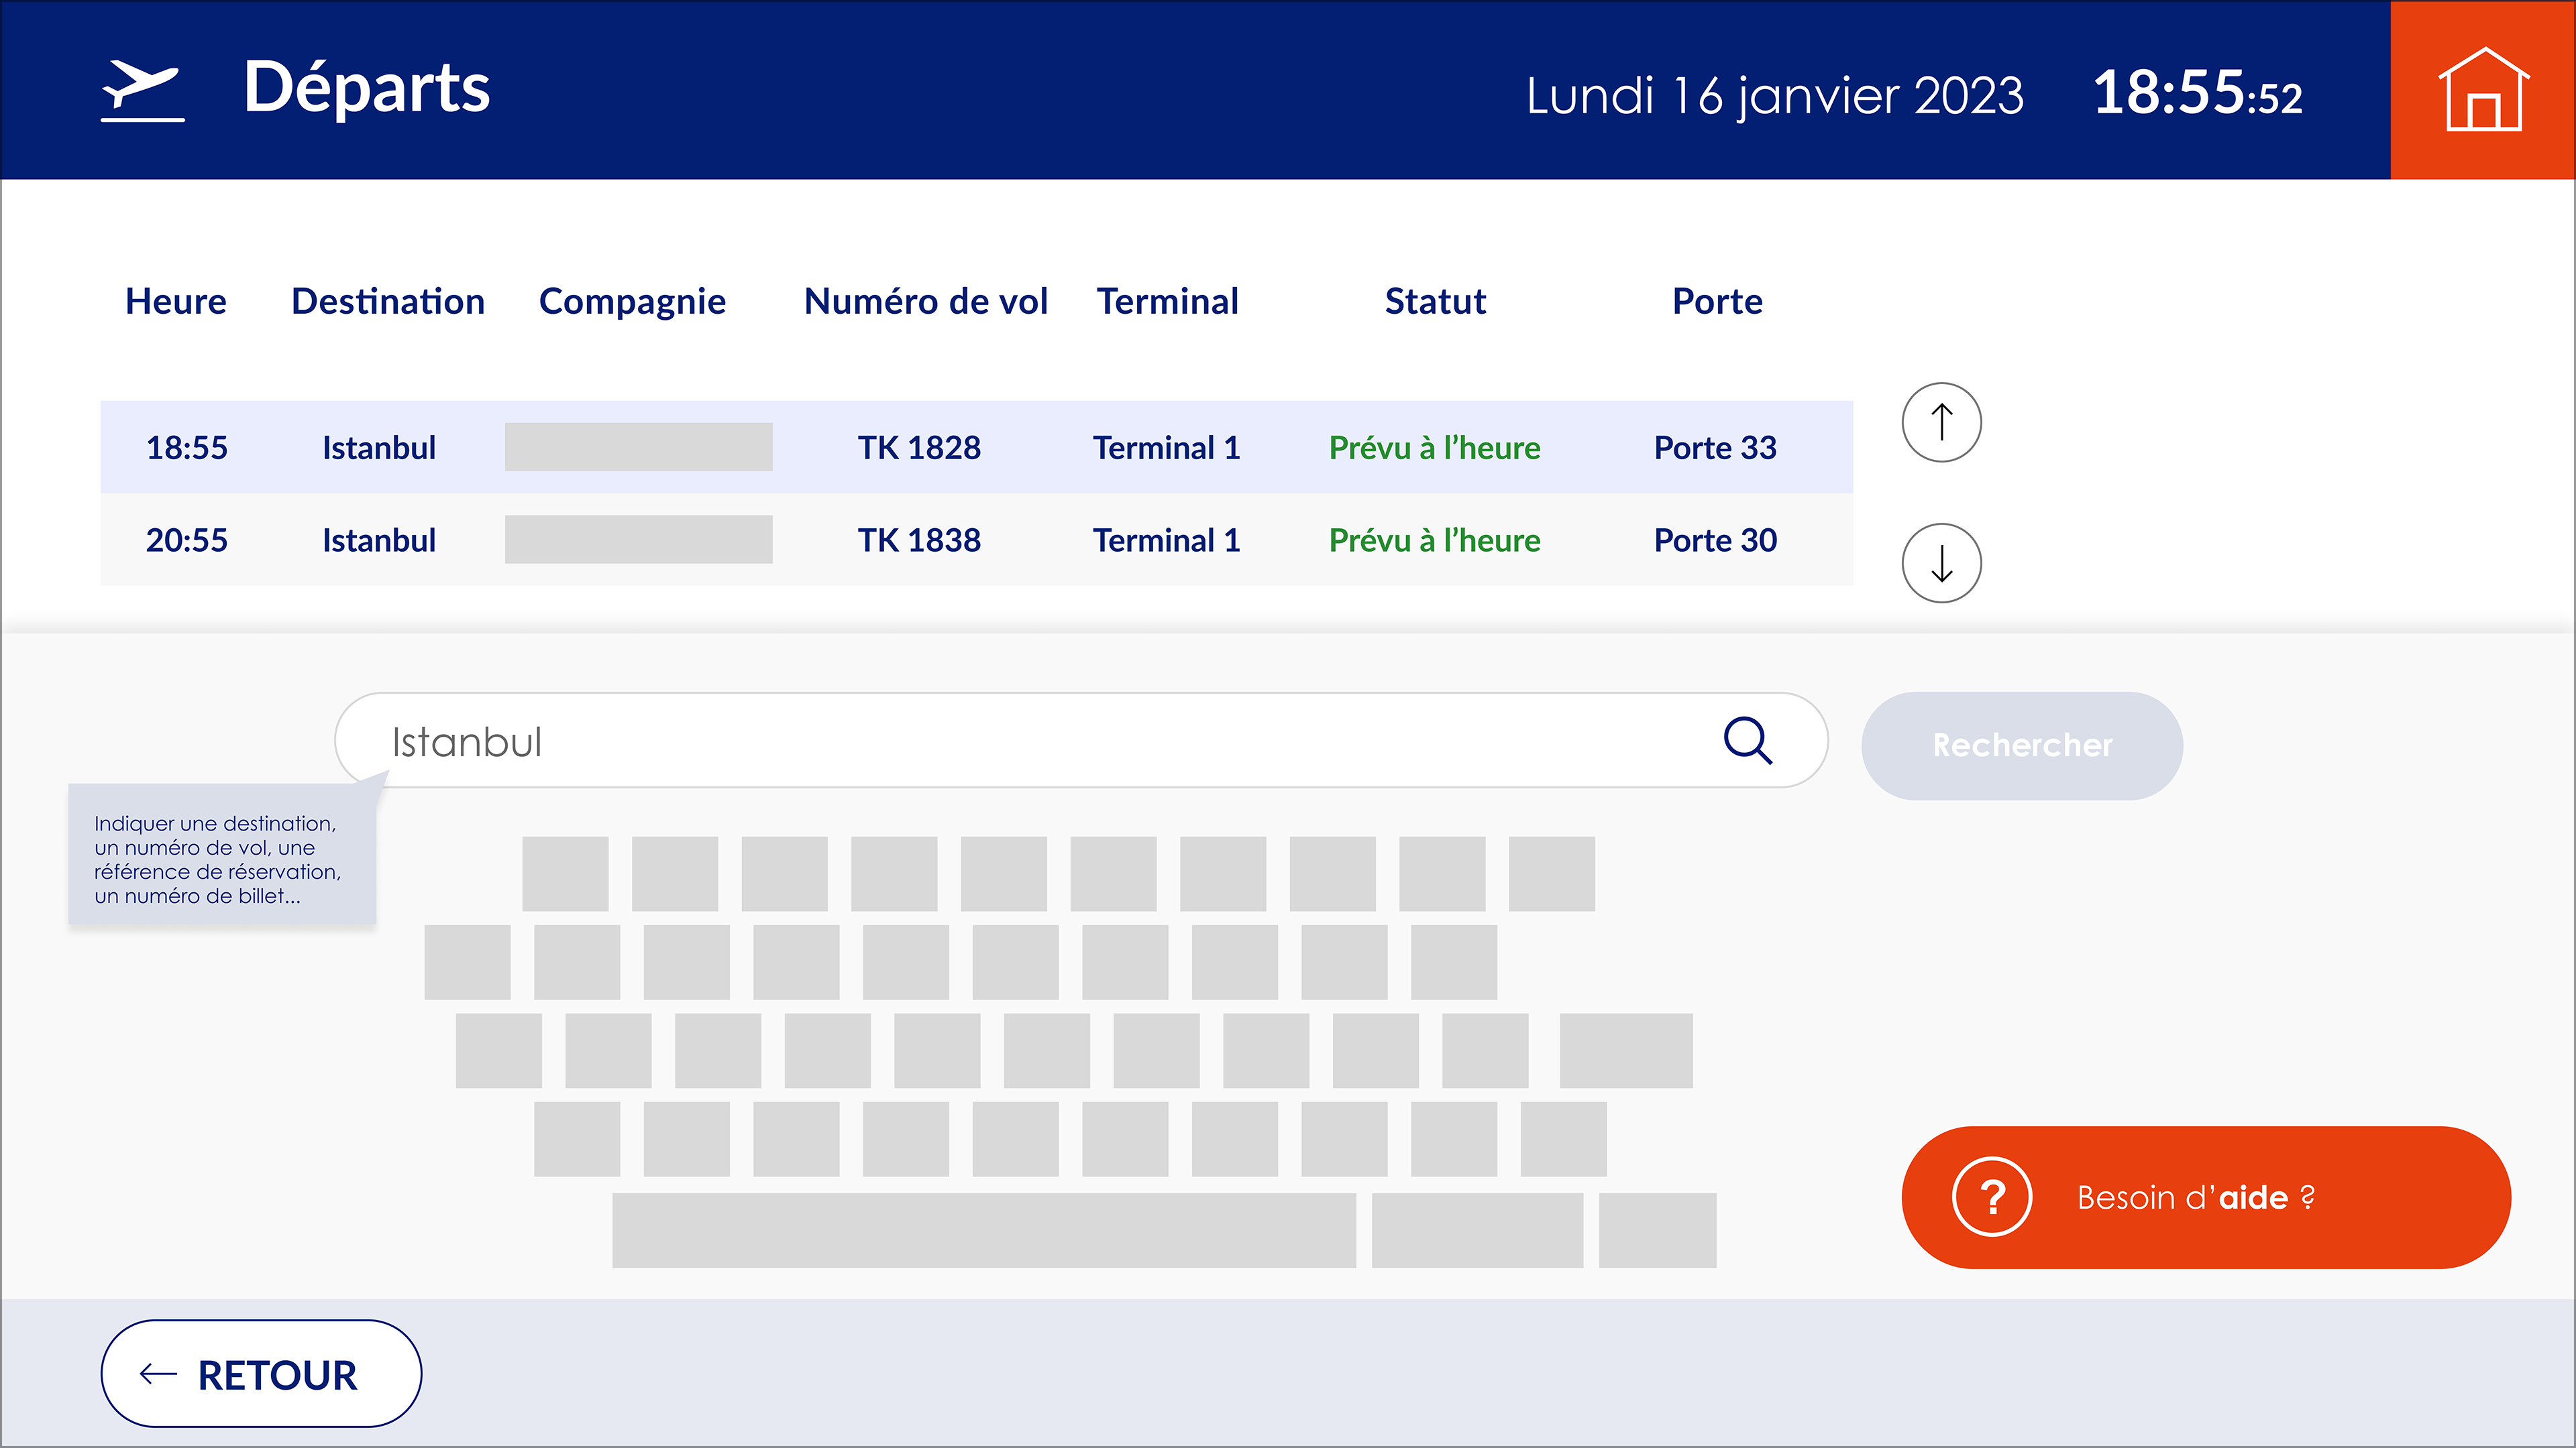Click the Lundi 16 janvier 2023 date
This screenshot has width=2576, height=1448.
click(1775, 96)
